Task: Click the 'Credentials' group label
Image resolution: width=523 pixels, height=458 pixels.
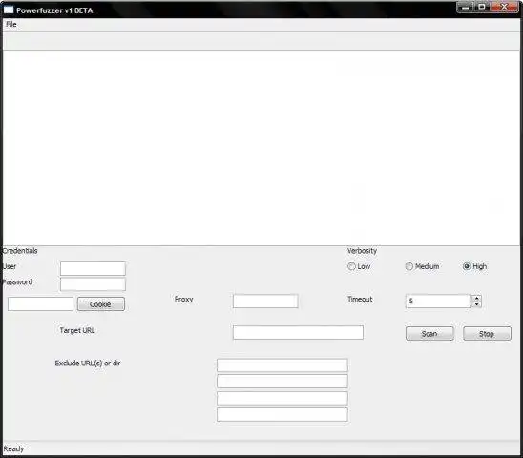Action: pos(20,251)
